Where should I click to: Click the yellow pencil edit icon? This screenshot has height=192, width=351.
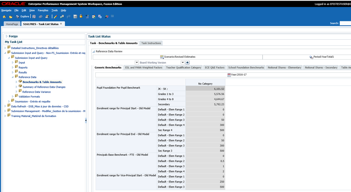[55, 16]
